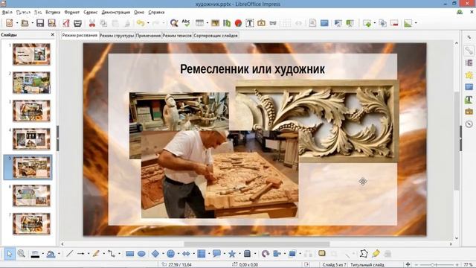Click the title Ремесленник или художник
Image resolution: width=476 pixels, height=268 pixels.
tap(252, 69)
